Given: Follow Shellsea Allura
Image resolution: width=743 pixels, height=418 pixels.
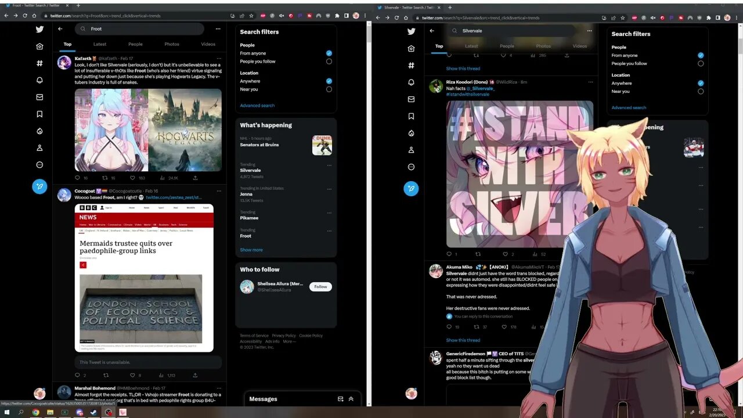Looking at the screenshot, I should (320, 286).
